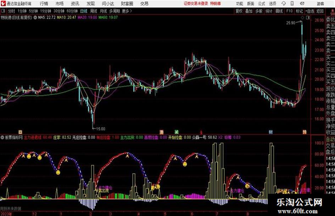This screenshot has width=335, height=216.
Task: Expand the MA indicator settings arrow
Action: [35, 17]
